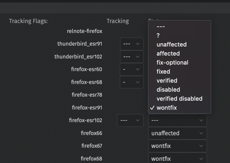Viewport: 230px width, 163px height.
Task: Click the 'firefox66' flag label
Action: tap(91, 133)
